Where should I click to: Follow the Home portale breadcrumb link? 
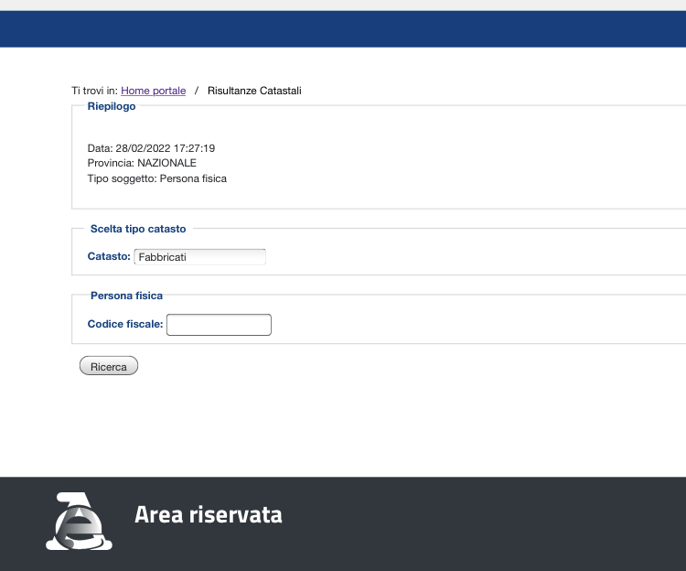point(153,91)
